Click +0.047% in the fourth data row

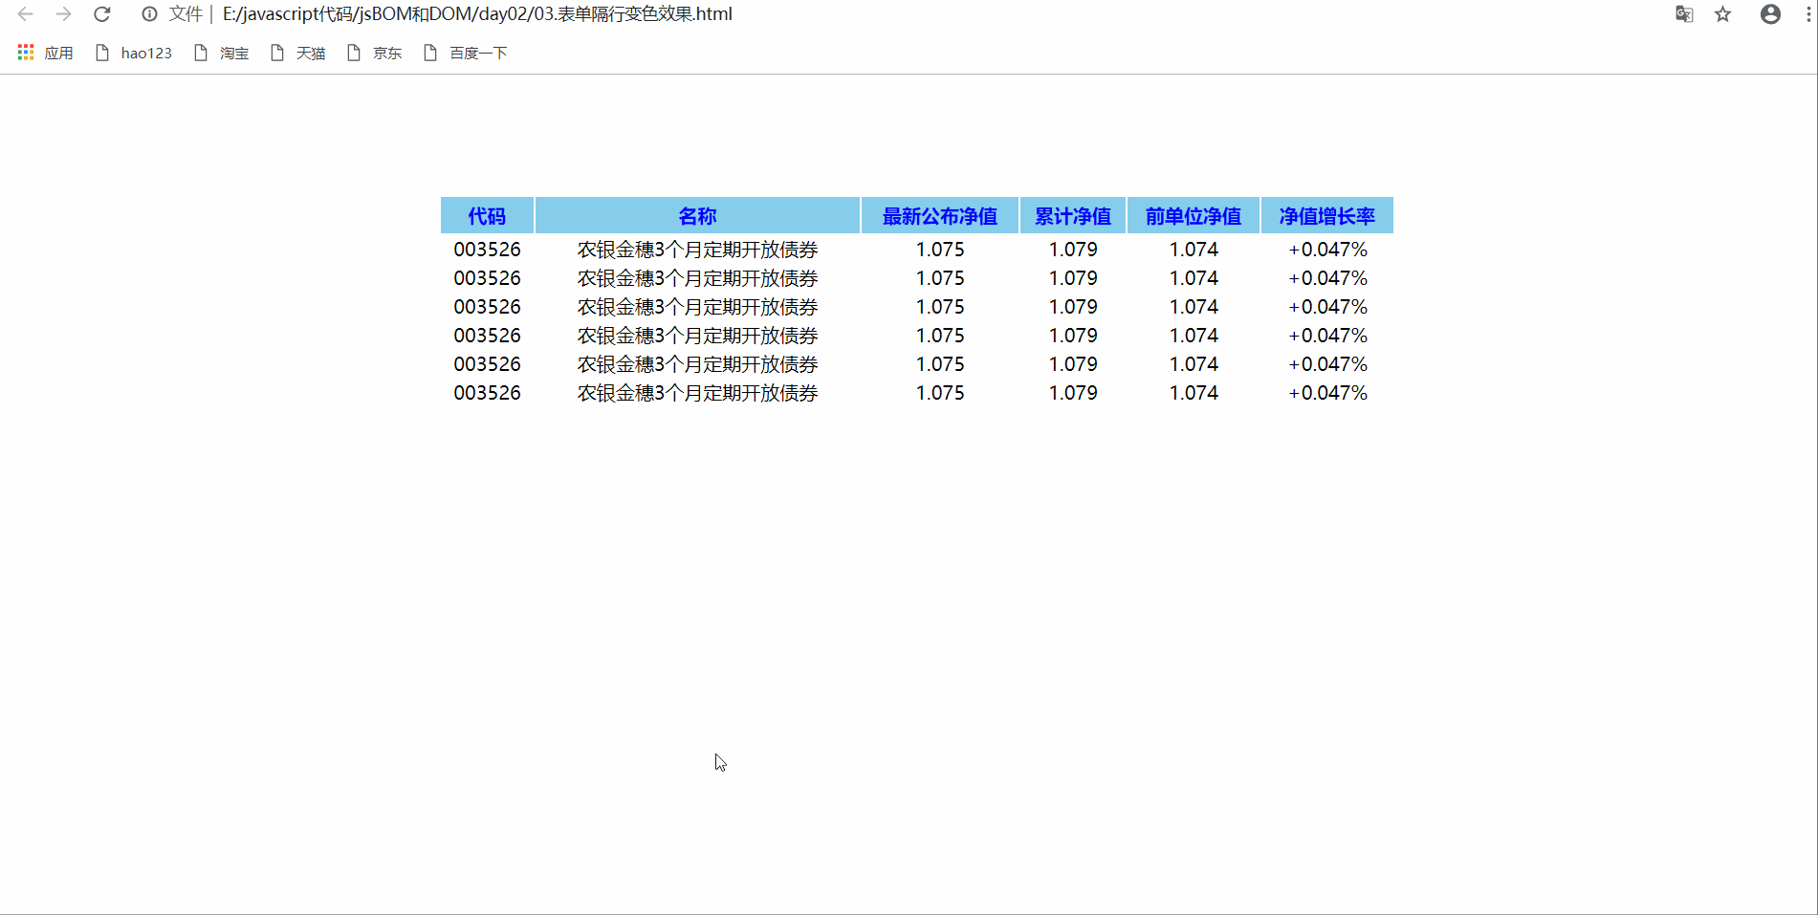click(x=1327, y=336)
